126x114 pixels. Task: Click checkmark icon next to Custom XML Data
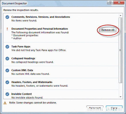pyautogui.click(x=7, y=70)
